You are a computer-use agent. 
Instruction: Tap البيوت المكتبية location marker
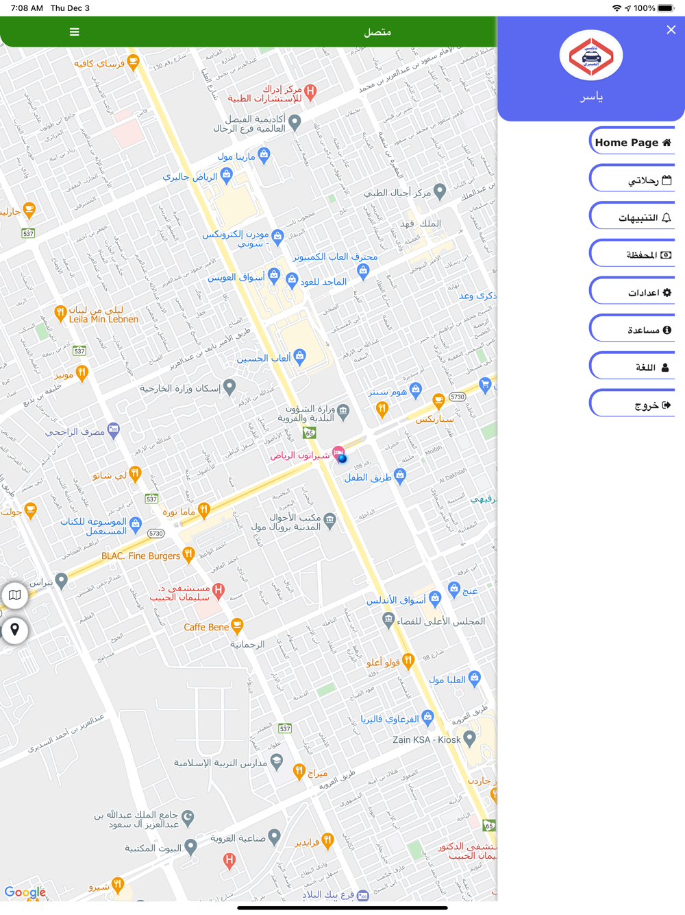[191, 846]
